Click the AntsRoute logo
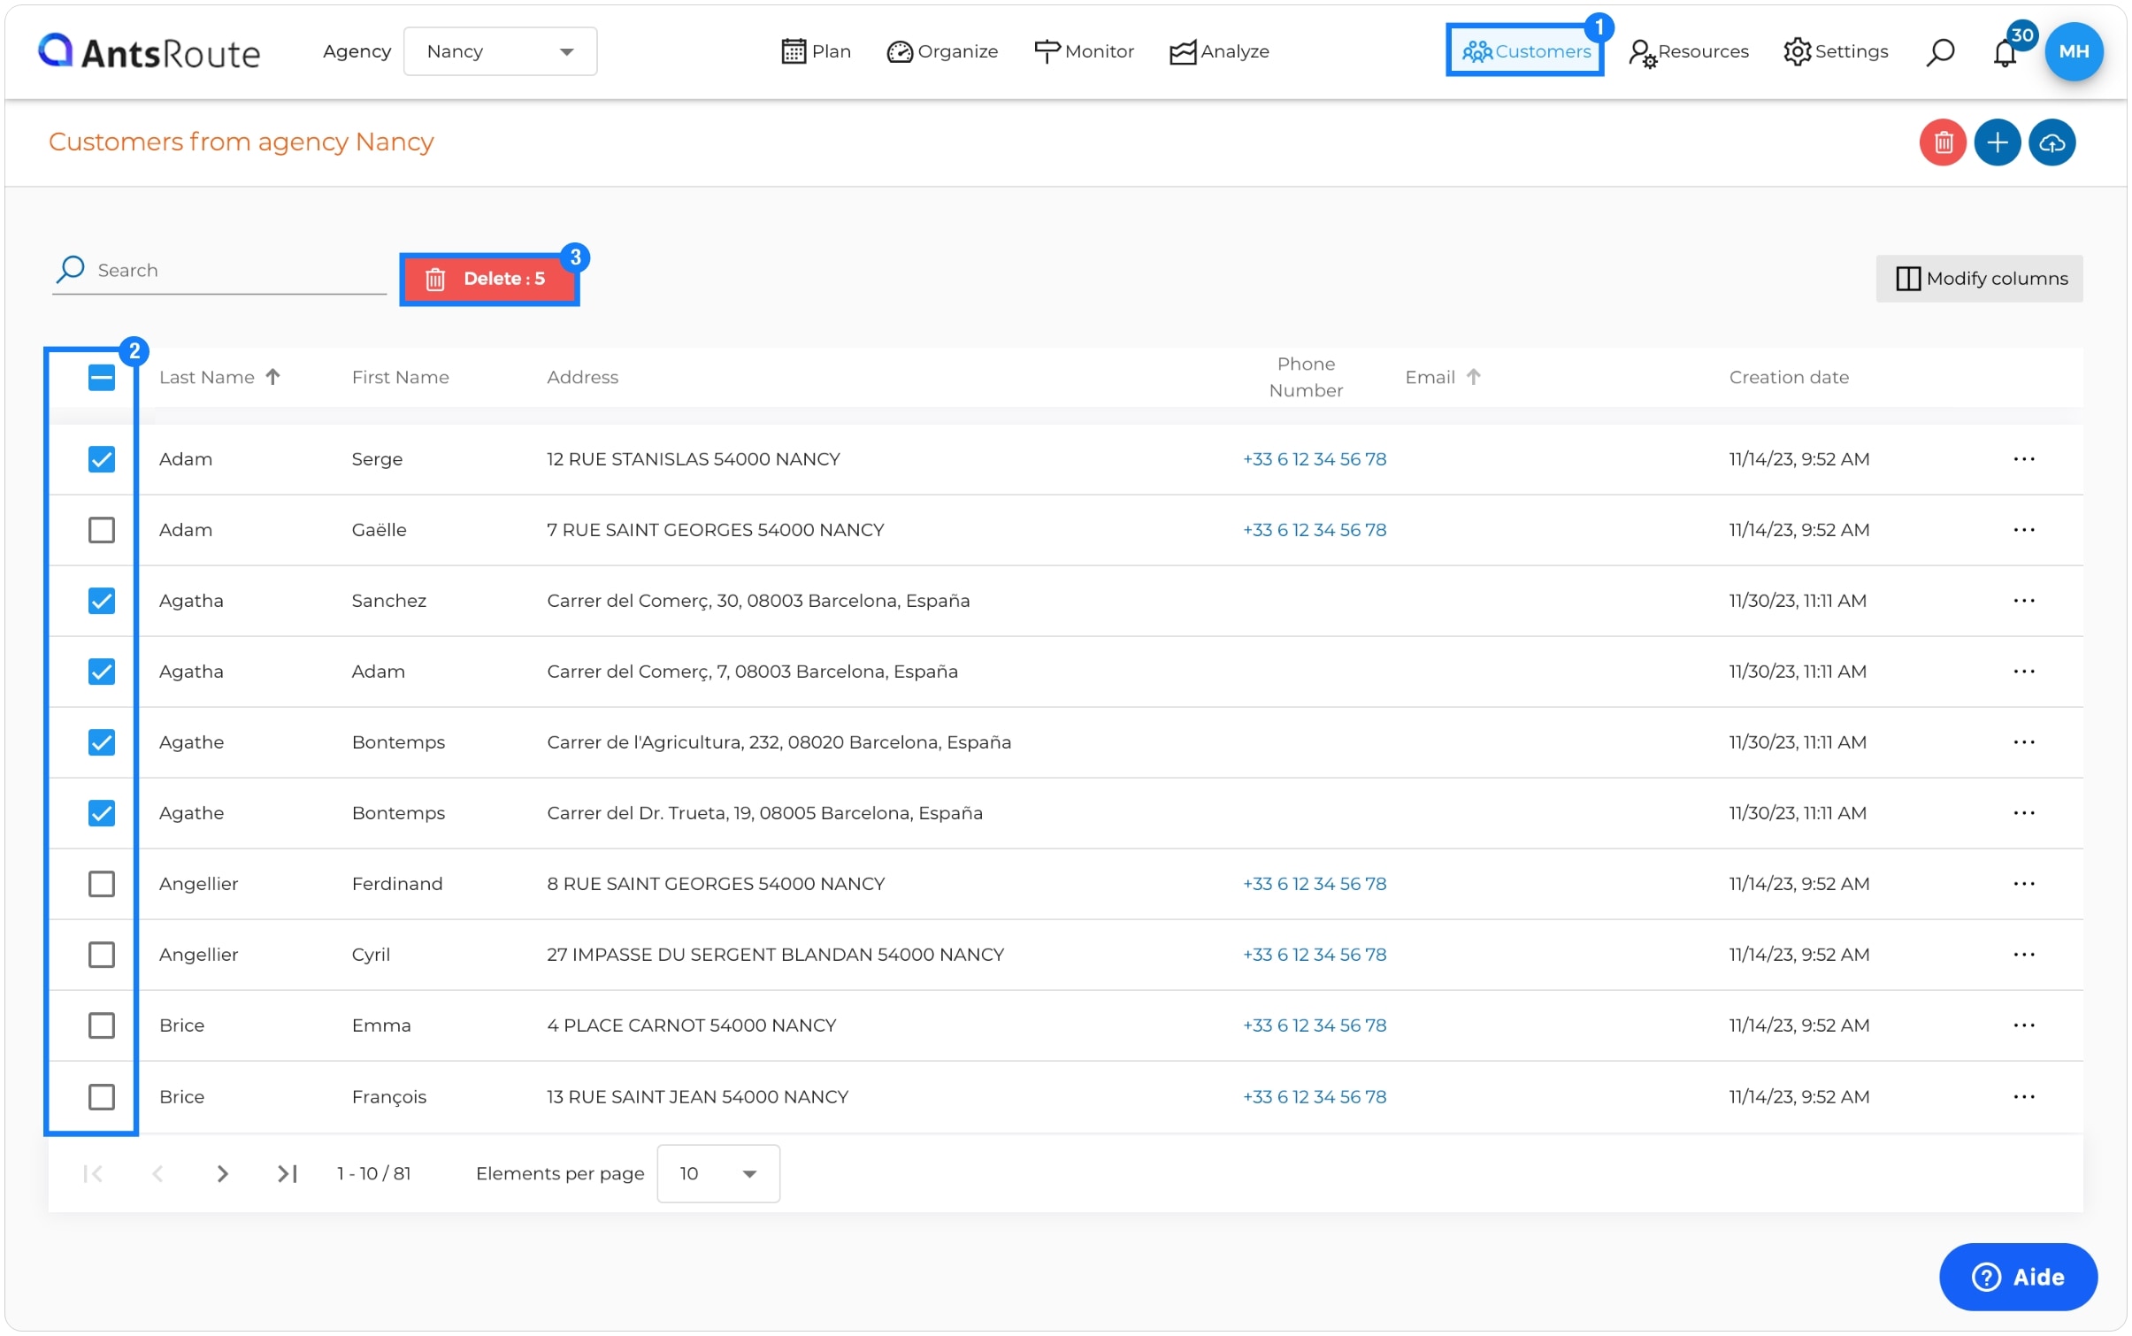 pyautogui.click(x=149, y=51)
